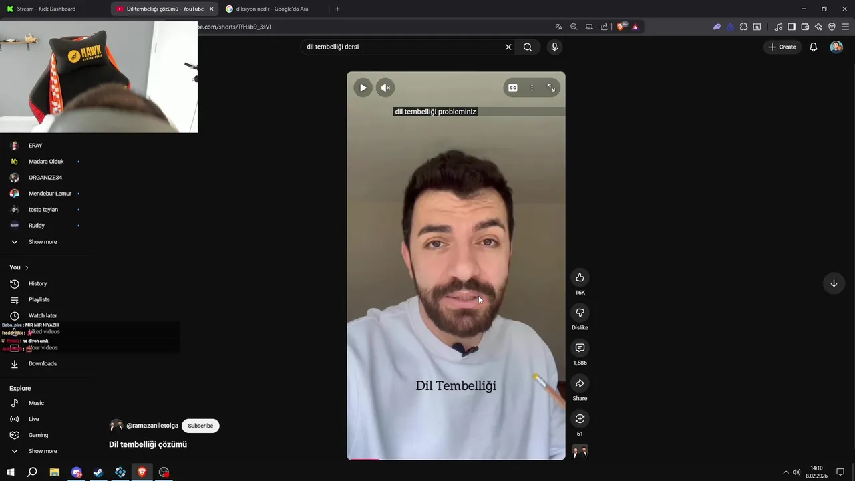Open the 1,586 comments panel

(580, 348)
